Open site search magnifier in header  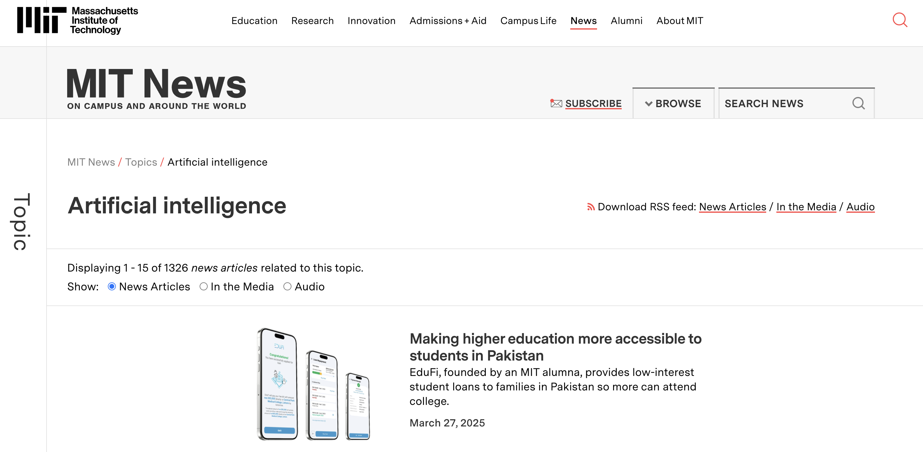[x=899, y=20]
